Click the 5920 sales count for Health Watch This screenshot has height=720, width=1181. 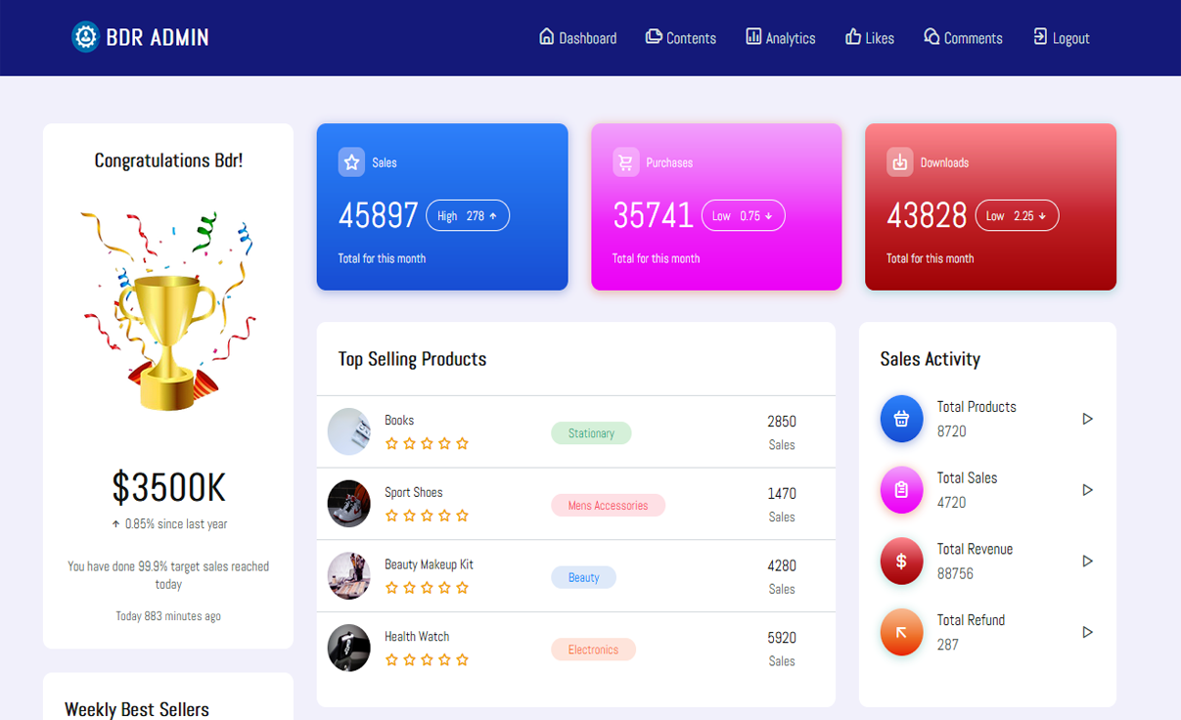click(782, 638)
